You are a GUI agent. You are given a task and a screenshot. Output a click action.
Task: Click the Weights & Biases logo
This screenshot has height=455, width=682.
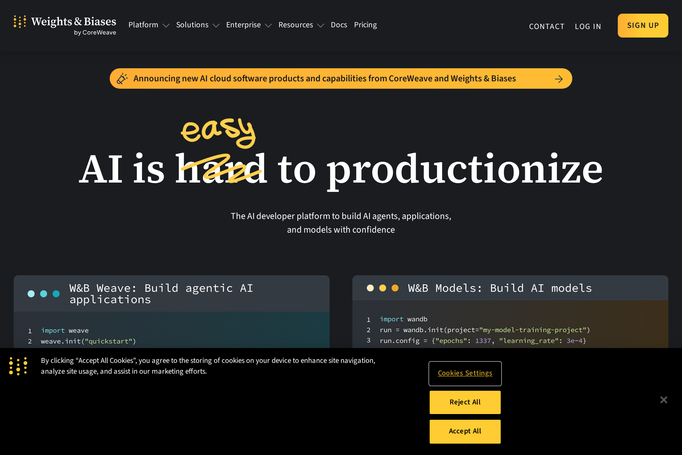click(x=65, y=25)
